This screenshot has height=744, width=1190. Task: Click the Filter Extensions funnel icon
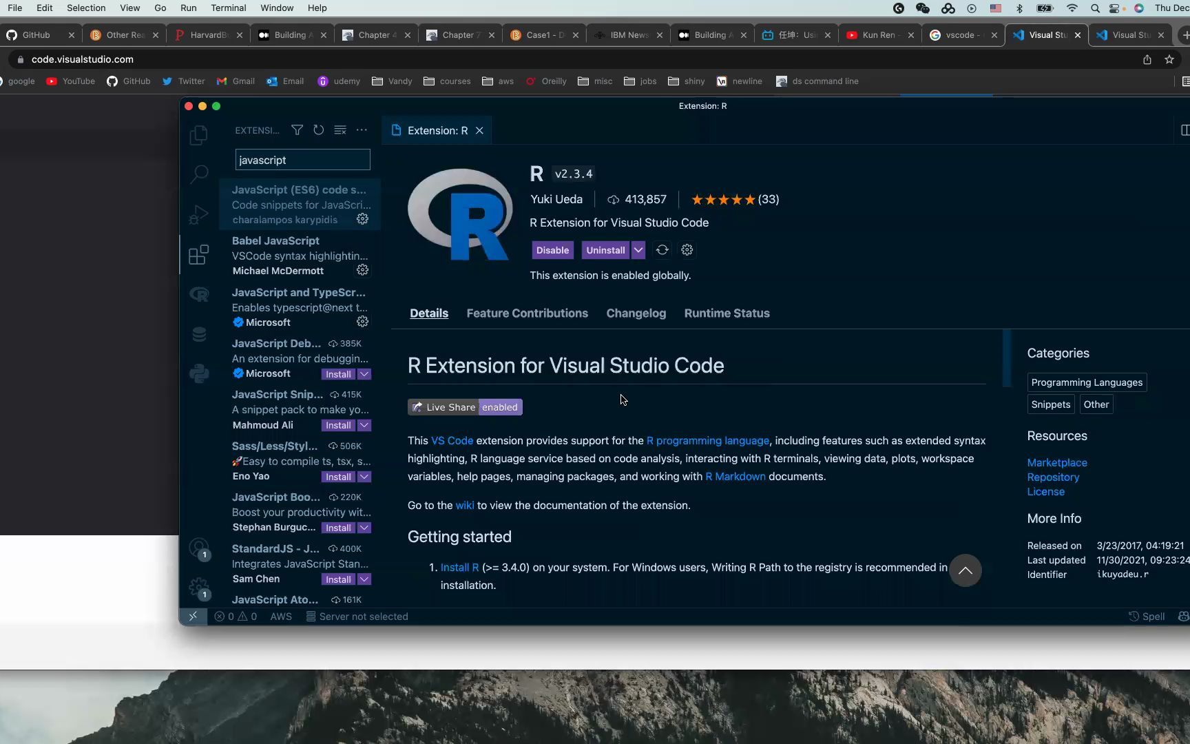(297, 130)
